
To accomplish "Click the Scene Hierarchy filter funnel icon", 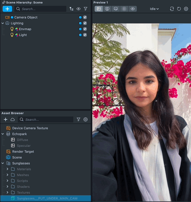I will tap(86, 9).
